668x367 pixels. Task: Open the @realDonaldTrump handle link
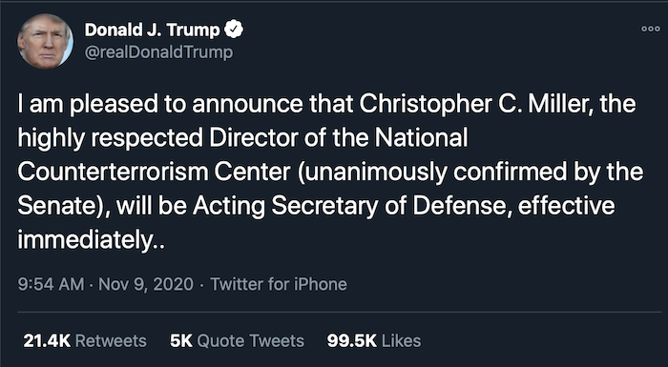(158, 51)
